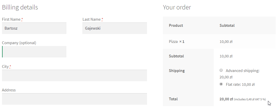Click the bold 20,00 zł total amount
The width and height of the screenshot is (278, 109).
pos(226,99)
